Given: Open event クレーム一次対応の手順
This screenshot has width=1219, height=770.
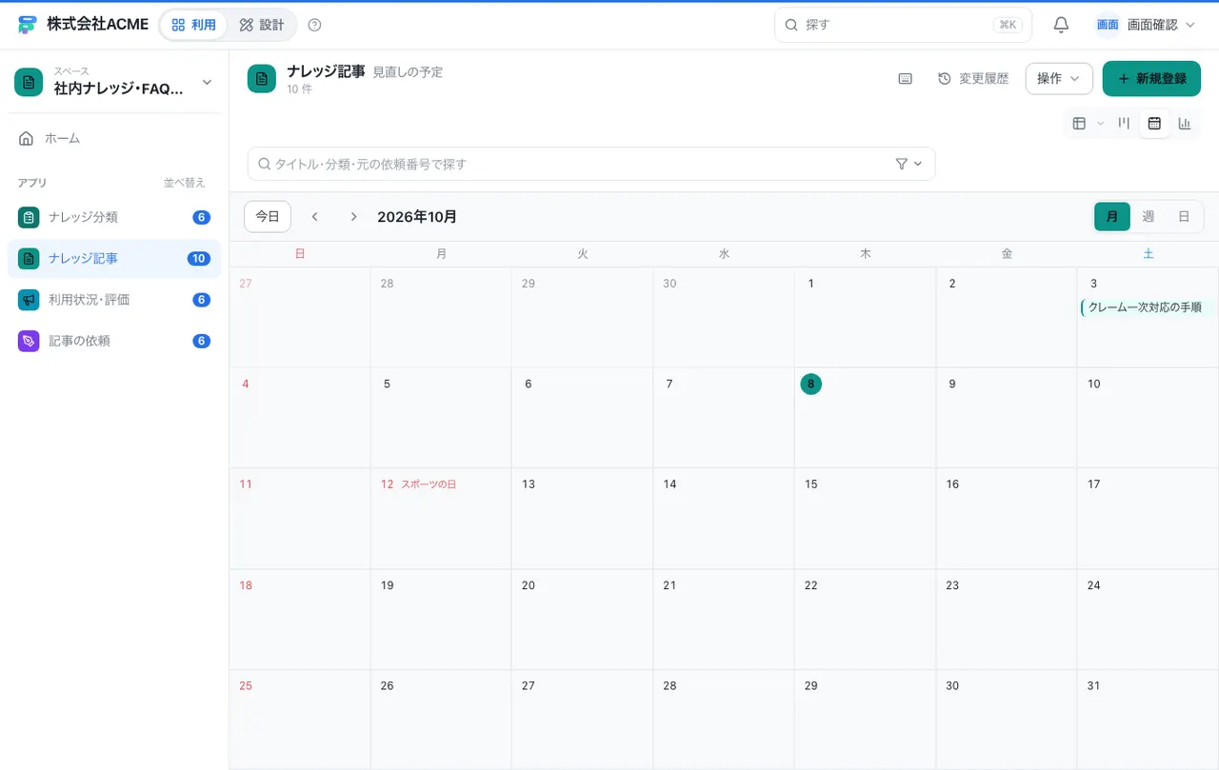Looking at the screenshot, I should pos(1149,307).
